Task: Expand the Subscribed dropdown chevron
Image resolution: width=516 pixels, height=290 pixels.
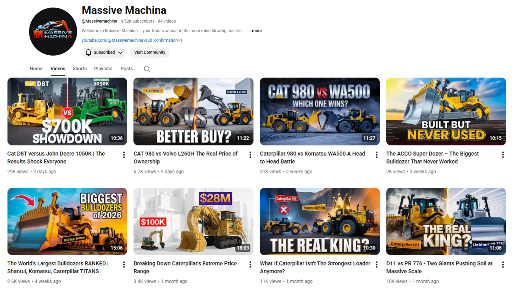Action: tap(120, 53)
